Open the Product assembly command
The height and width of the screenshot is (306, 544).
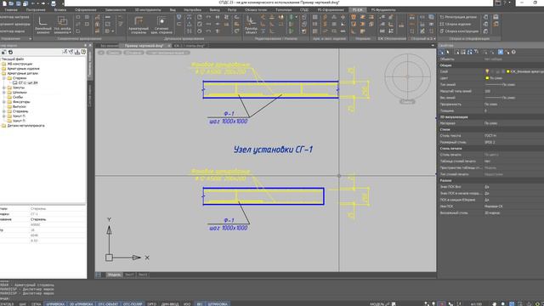(x=456, y=24)
